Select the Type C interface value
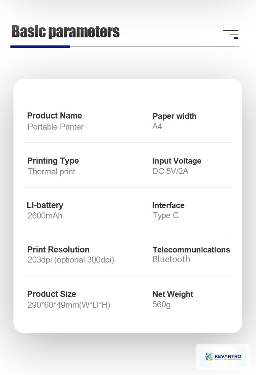The width and height of the screenshot is (256, 375). [x=166, y=215]
